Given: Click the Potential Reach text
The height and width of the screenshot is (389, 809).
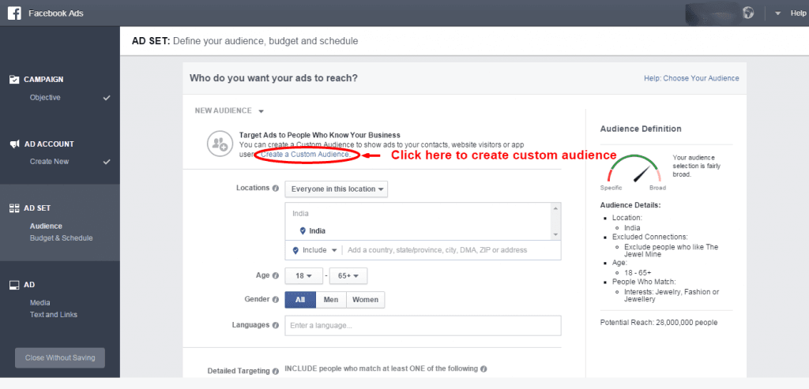Looking at the screenshot, I should (x=659, y=323).
